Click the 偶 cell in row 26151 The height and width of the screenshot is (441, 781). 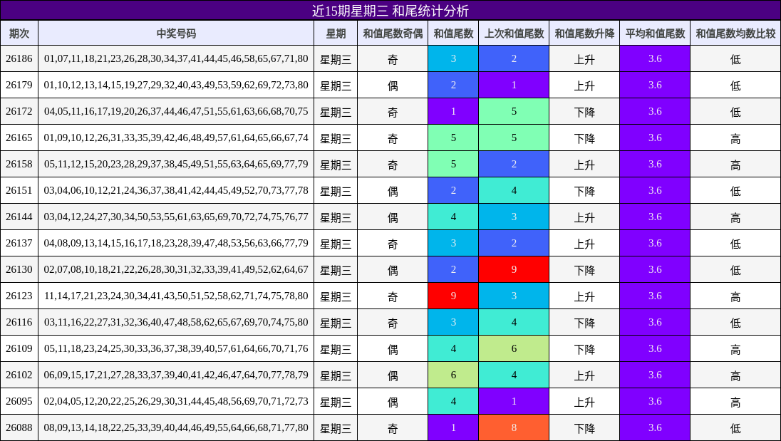coord(393,191)
